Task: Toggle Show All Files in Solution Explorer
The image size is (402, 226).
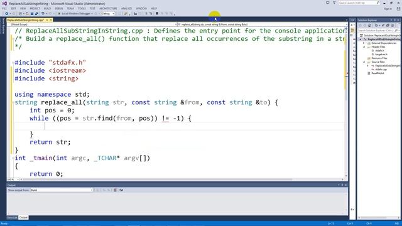Action: coord(393,25)
